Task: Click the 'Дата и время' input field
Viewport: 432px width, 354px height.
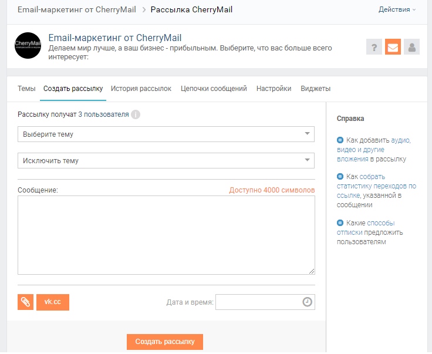Action: point(265,302)
